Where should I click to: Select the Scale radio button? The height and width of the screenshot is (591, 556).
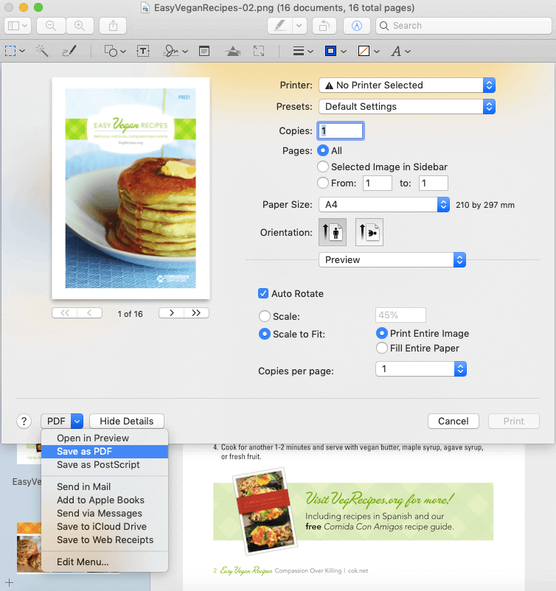coord(265,316)
